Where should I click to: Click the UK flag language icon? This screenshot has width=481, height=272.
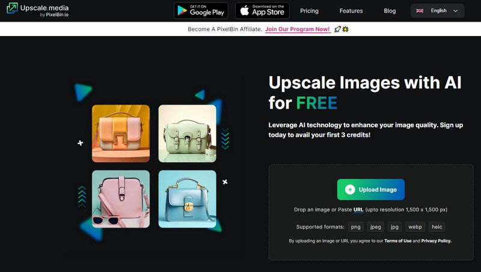tap(420, 11)
